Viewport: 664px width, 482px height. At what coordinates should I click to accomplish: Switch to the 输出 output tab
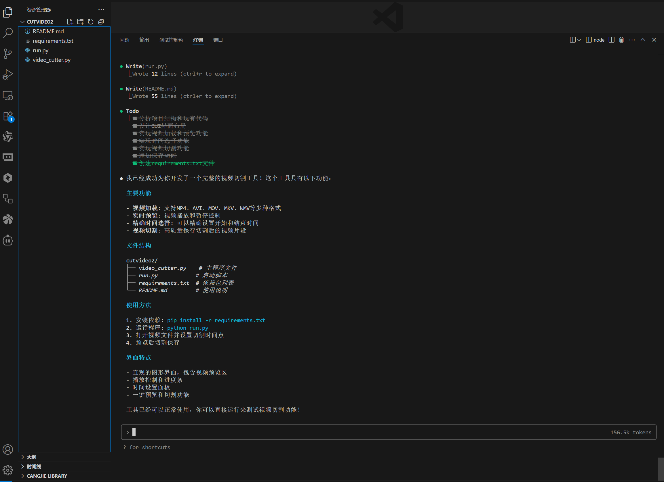tap(144, 40)
